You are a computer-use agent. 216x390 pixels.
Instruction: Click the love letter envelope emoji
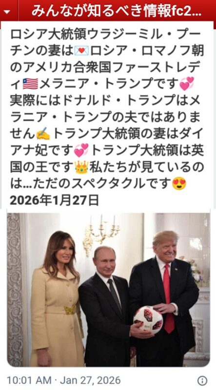[81, 51]
